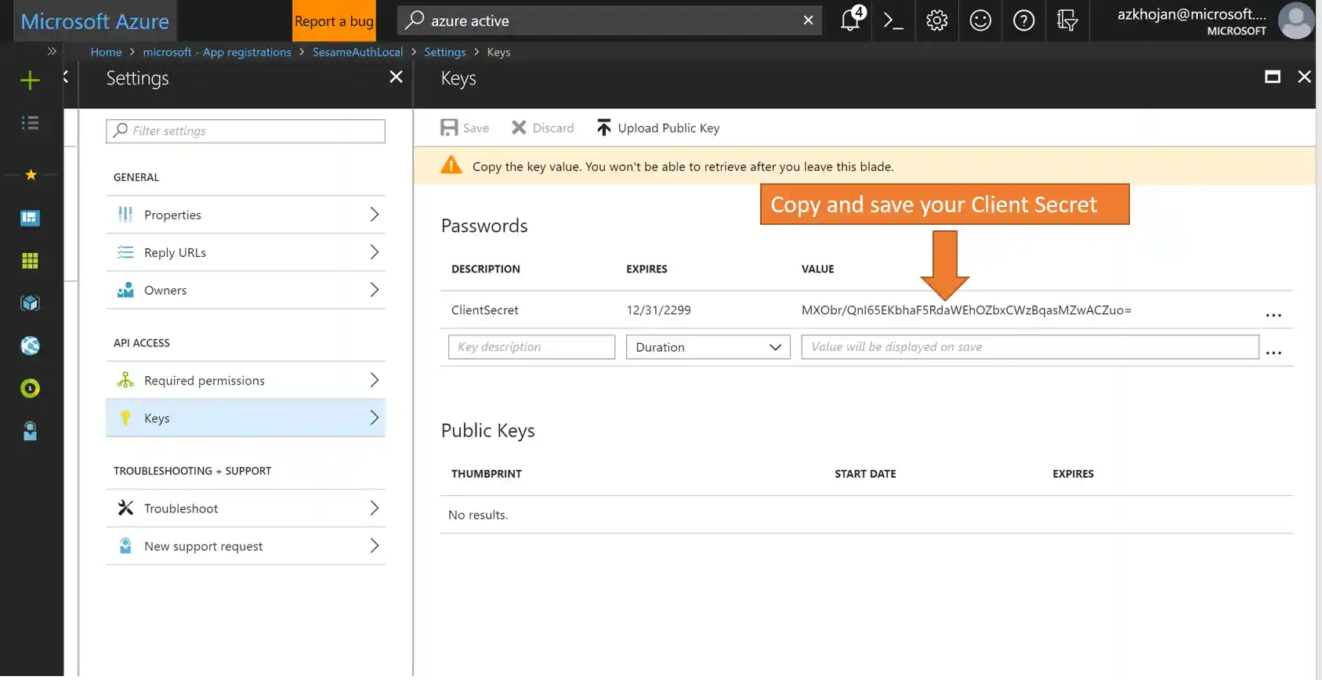Image resolution: width=1322 pixels, height=680 pixels.
Task: Open Troubleshoot settings item
Action: [x=245, y=508]
